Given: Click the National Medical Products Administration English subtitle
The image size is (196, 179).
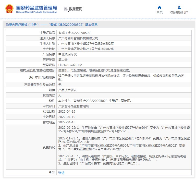Looking at the screenshot, I should pyautogui.click(x=36, y=12).
